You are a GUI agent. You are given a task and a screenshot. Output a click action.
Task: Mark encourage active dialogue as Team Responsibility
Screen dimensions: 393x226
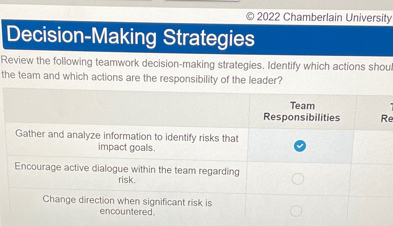(x=297, y=179)
